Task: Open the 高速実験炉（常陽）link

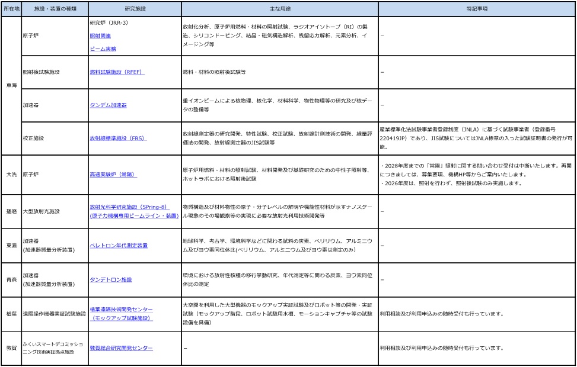Action: tap(113, 175)
